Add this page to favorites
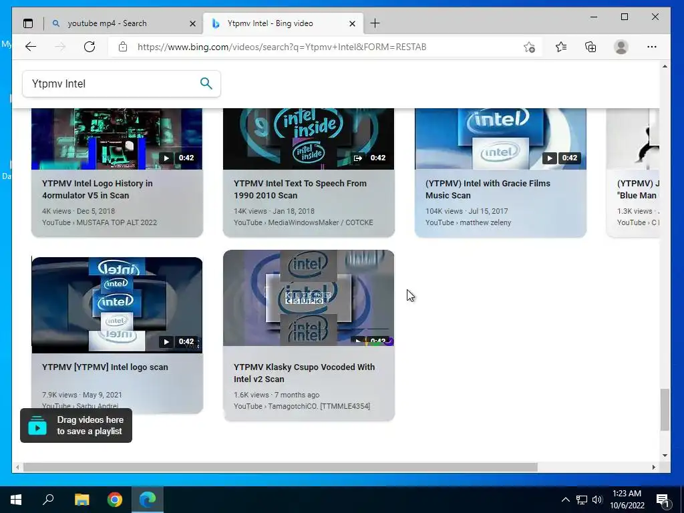The image size is (684, 513). tap(529, 47)
